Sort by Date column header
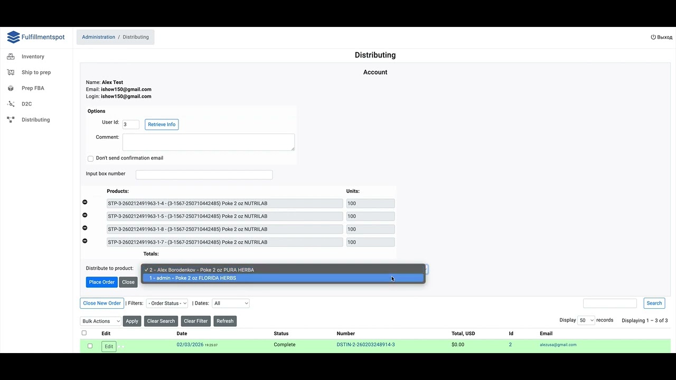This screenshot has height=380, width=676. (182, 334)
